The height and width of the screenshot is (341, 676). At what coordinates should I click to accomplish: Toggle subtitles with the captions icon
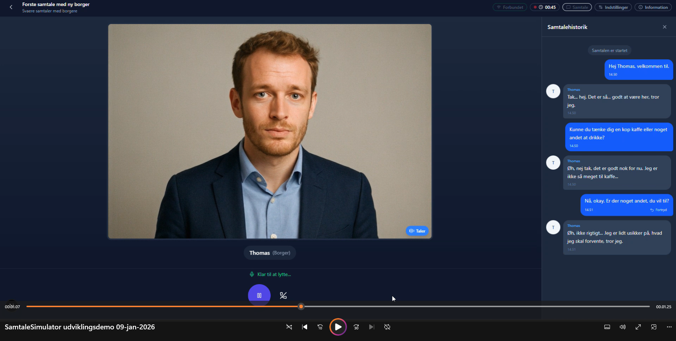pyautogui.click(x=607, y=327)
